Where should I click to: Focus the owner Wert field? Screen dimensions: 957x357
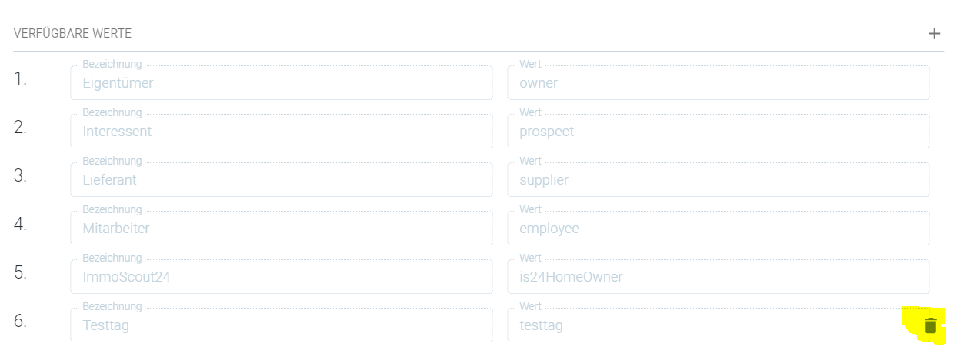pos(719,82)
